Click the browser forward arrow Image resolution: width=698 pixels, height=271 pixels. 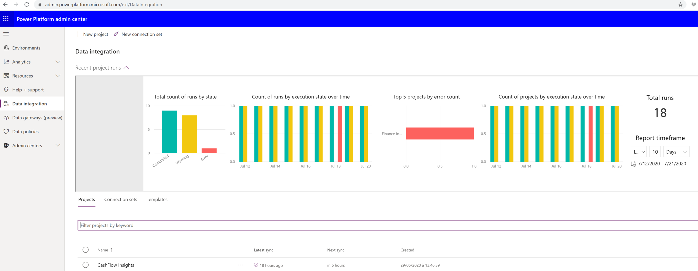coord(16,4)
